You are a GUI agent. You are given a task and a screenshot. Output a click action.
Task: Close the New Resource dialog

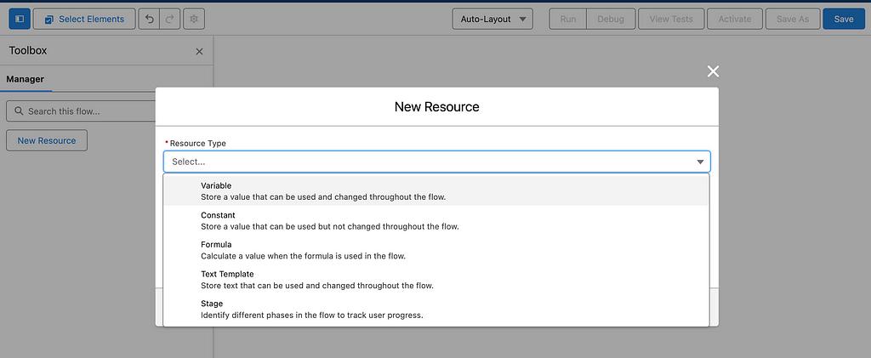(x=713, y=71)
